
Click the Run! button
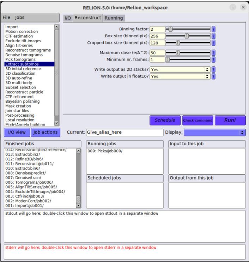pyautogui.click(x=230, y=120)
